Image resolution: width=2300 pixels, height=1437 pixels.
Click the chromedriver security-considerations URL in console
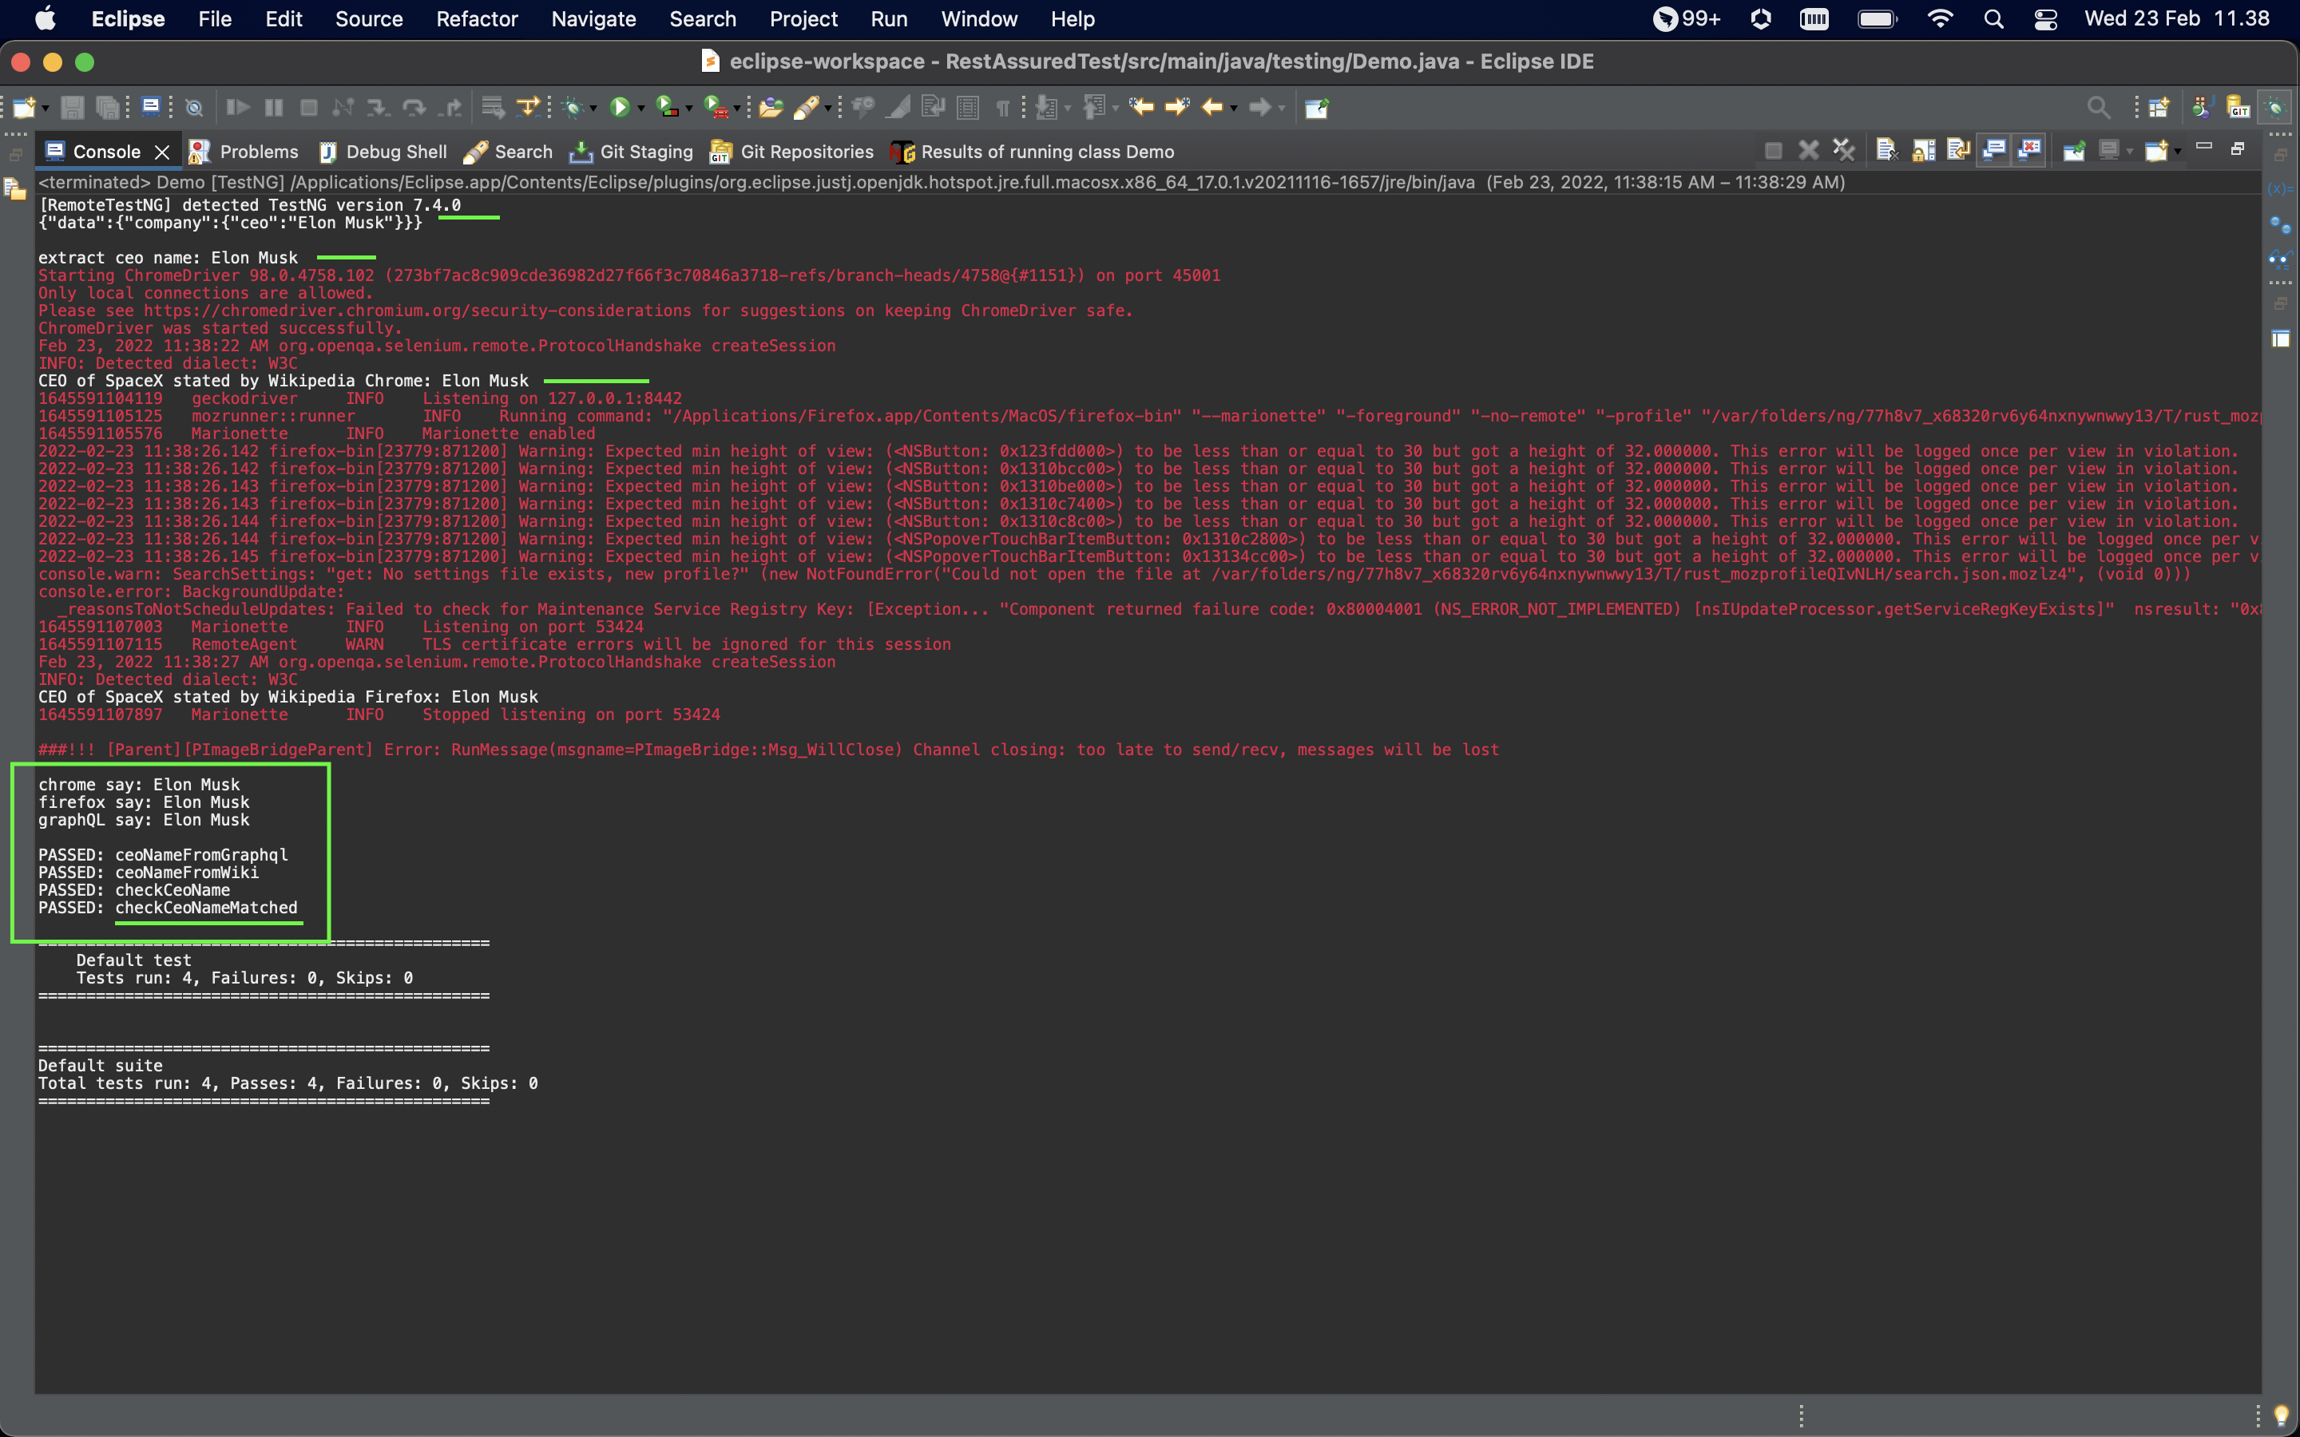point(417,311)
